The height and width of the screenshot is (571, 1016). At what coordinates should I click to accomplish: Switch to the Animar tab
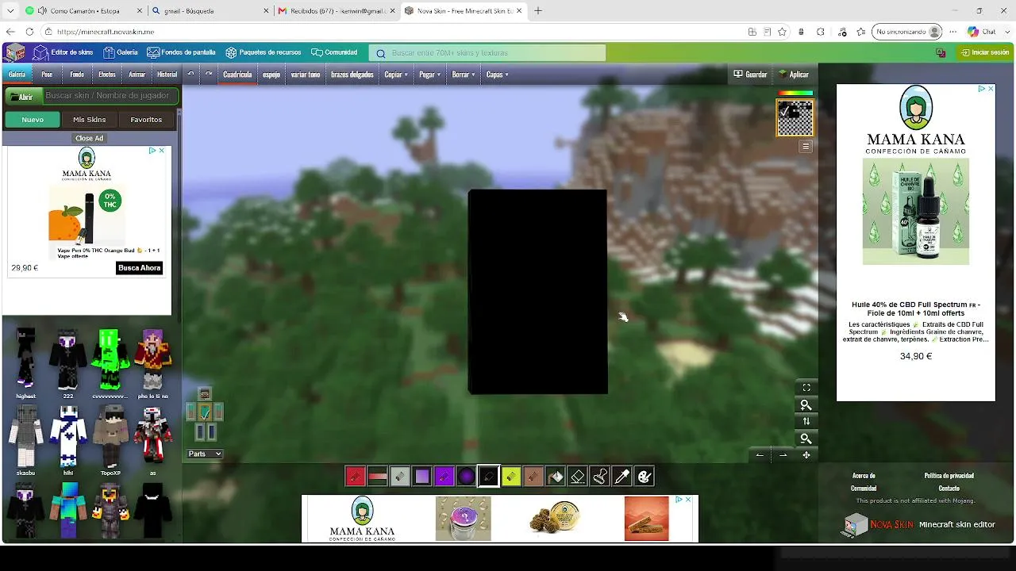[137, 75]
